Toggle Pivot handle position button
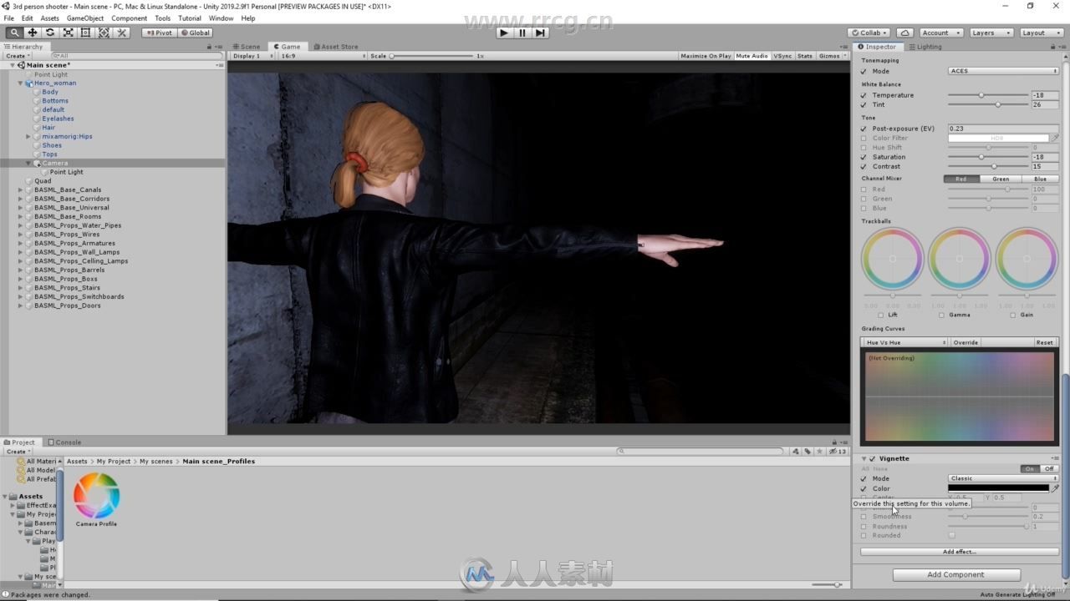The width and height of the screenshot is (1070, 601). [x=159, y=33]
